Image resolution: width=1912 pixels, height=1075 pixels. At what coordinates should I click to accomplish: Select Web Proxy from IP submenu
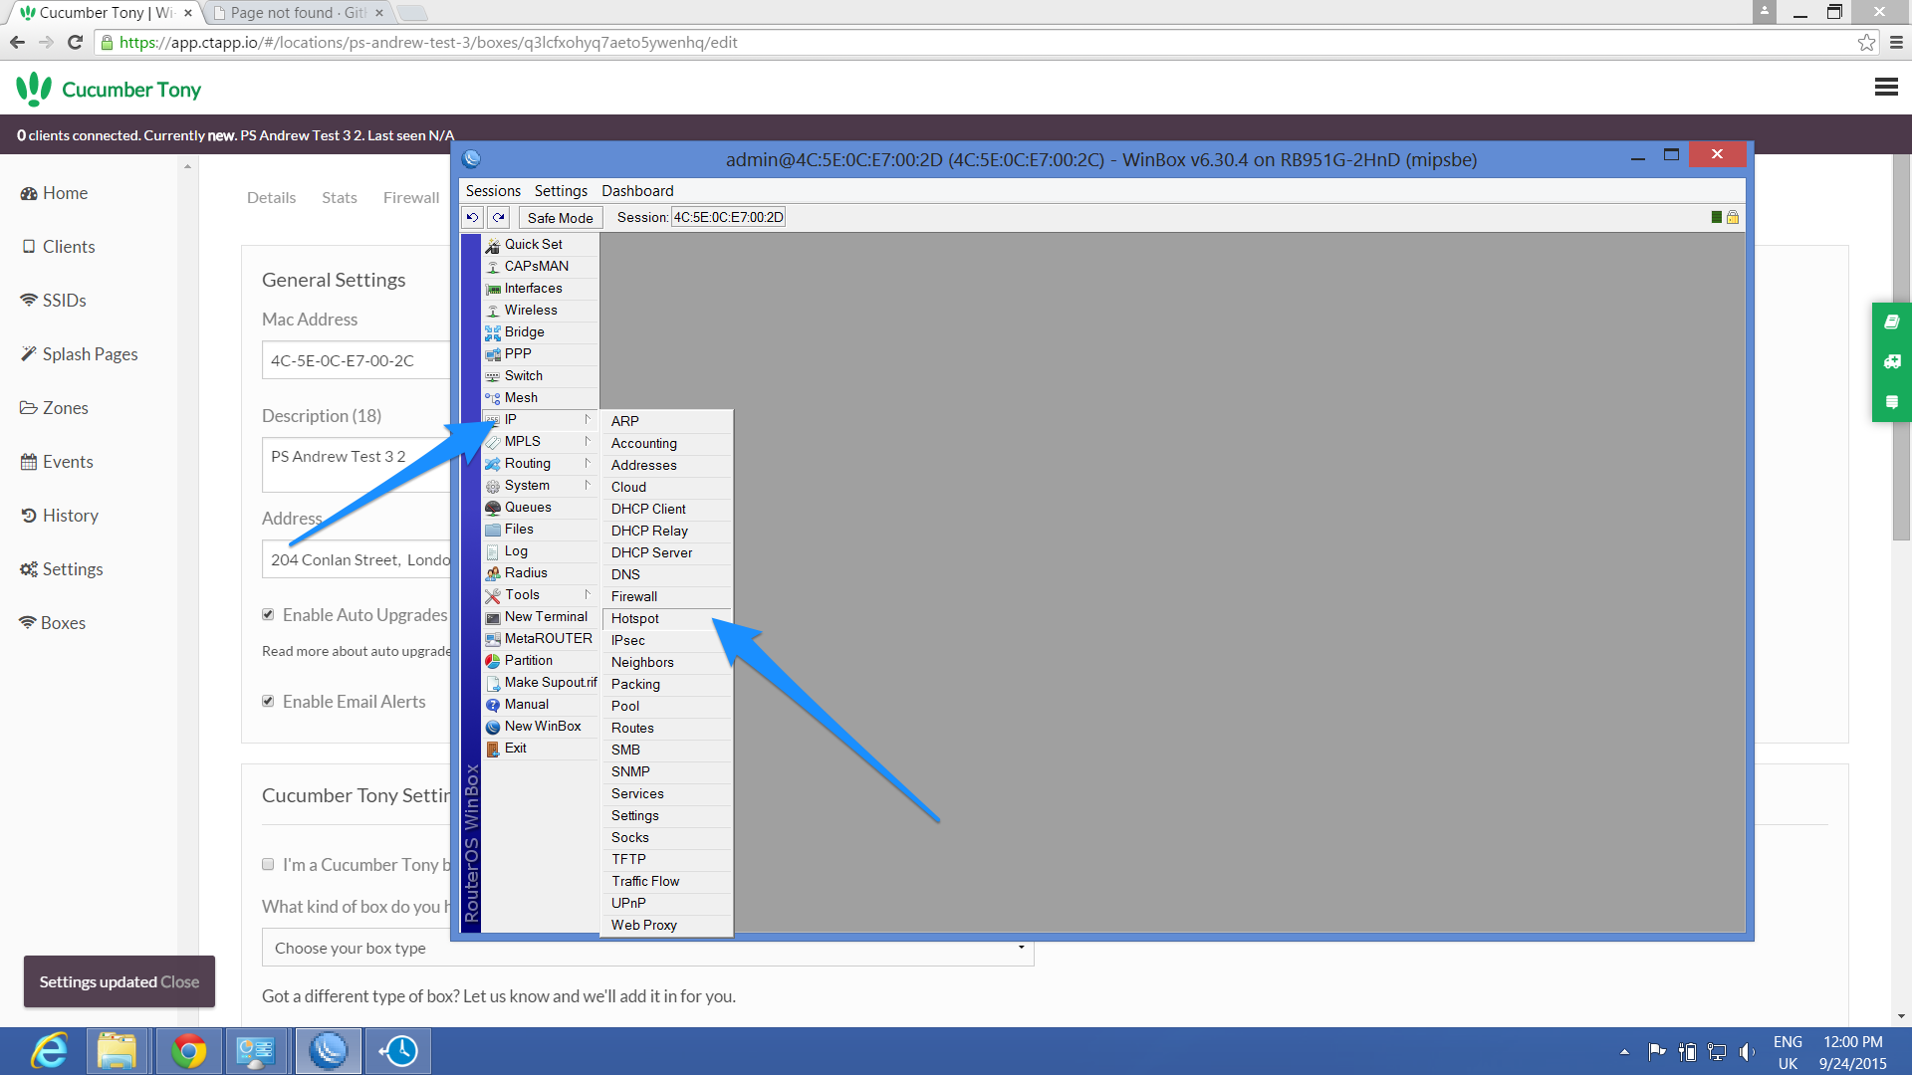667,925
